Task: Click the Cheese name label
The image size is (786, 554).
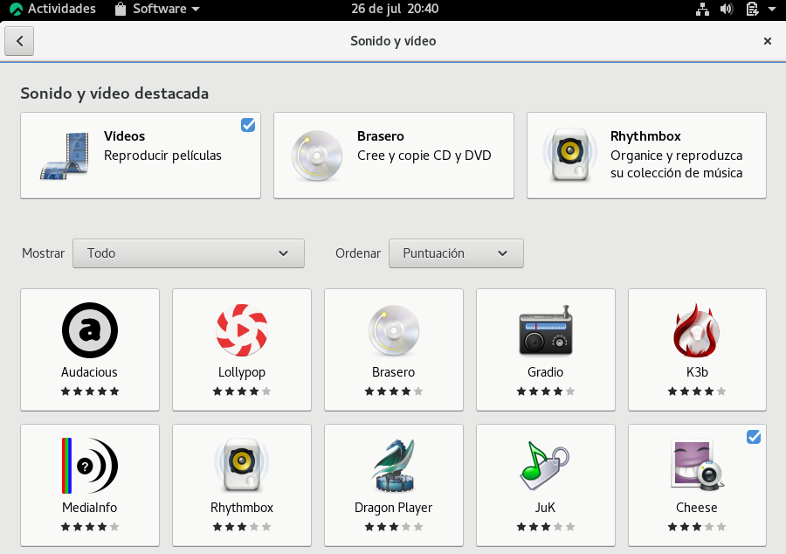Action: (697, 508)
